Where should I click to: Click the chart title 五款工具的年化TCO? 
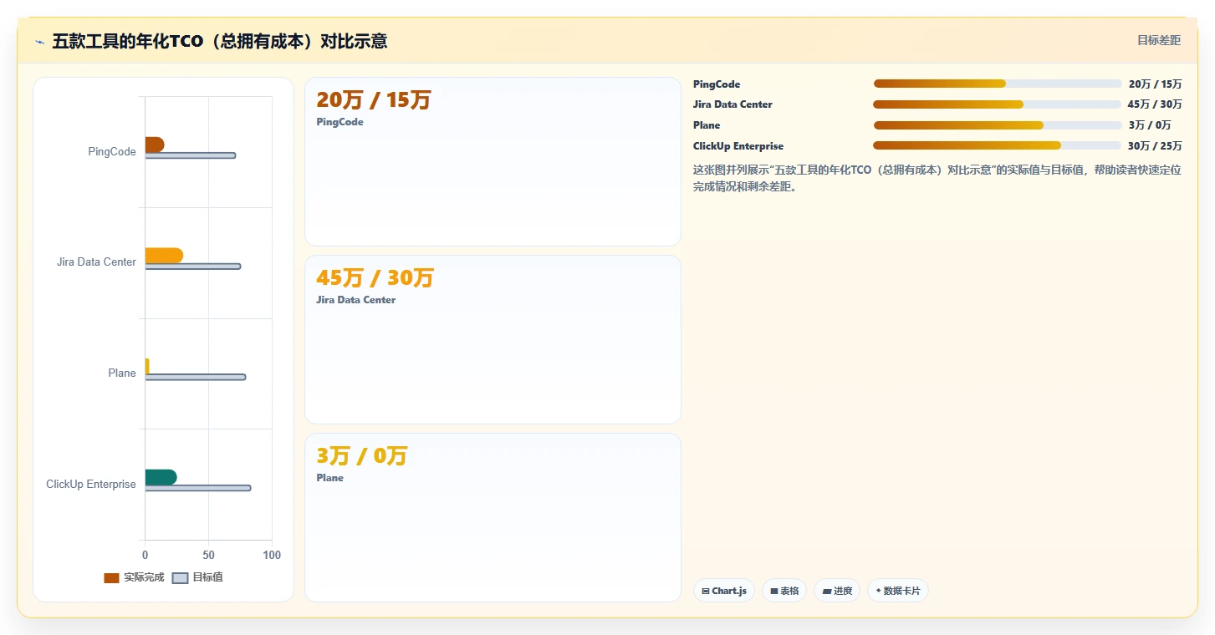click(x=220, y=41)
